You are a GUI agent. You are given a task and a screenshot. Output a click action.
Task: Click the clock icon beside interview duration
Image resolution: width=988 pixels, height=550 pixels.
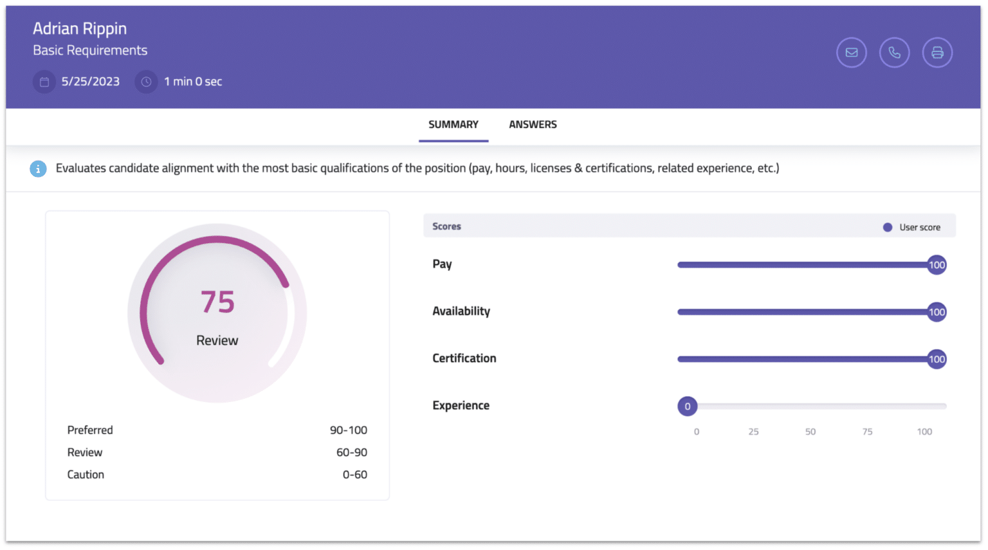click(x=146, y=82)
